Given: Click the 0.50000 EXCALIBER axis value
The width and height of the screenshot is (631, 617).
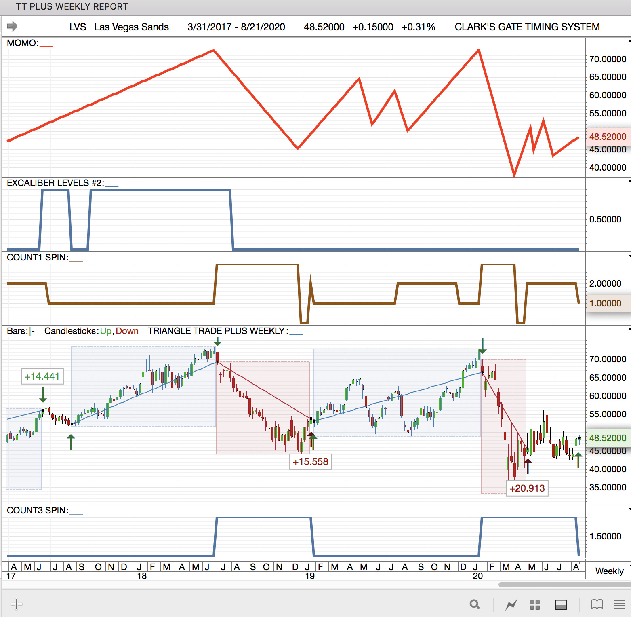Looking at the screenshot, I should [605, 220].
